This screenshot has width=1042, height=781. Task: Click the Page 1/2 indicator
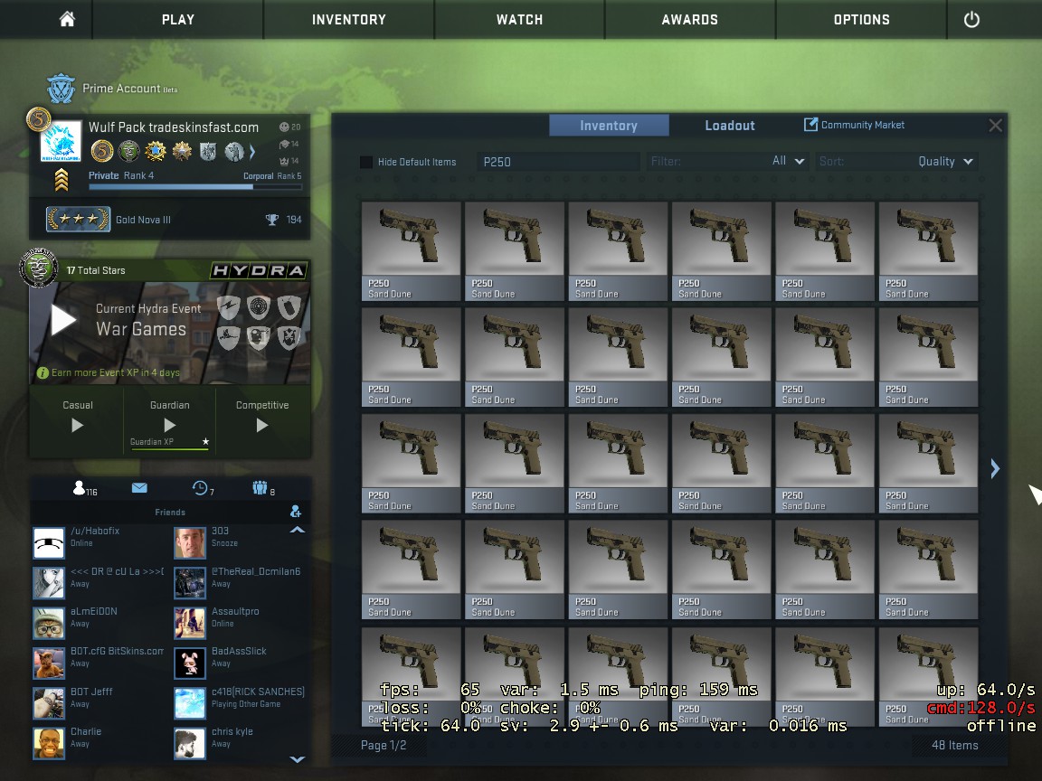coord(384,745)
